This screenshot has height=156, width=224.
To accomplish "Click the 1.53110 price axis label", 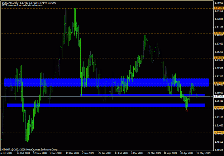I will (x=219, y=118).
